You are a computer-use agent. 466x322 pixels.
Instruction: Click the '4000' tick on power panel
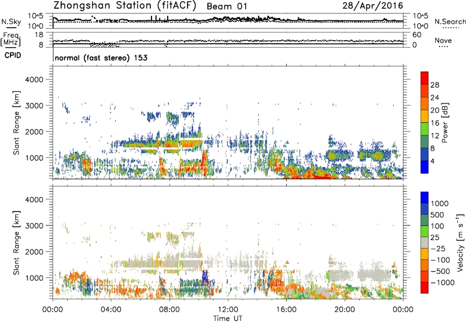[x=34, y=80]
